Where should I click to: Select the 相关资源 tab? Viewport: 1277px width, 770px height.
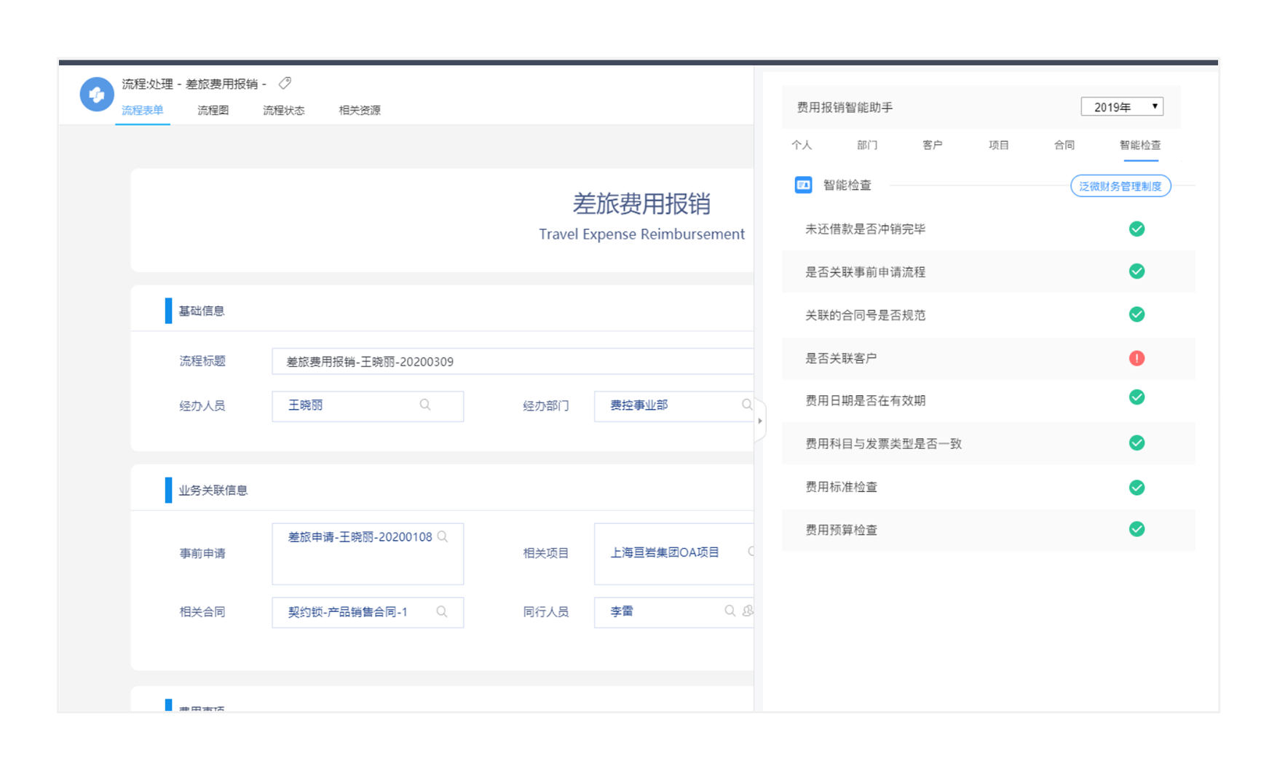360,111
